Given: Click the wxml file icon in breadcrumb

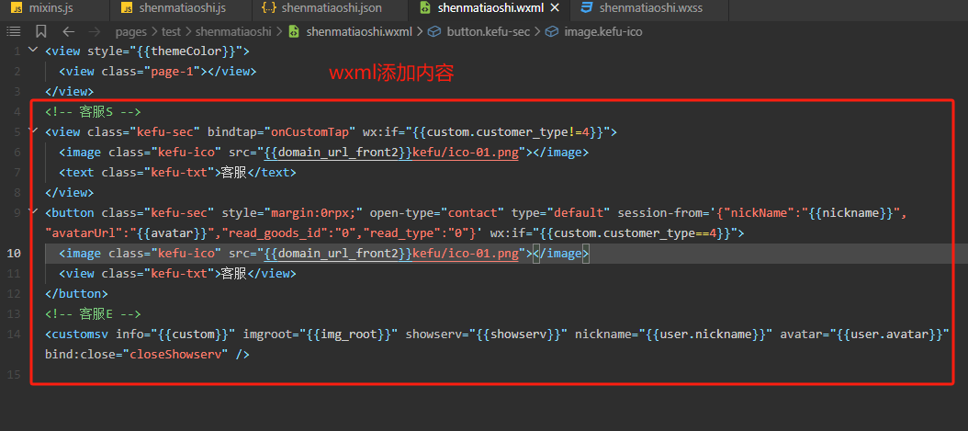Looking at the screenshot, I should click(295, 31).
